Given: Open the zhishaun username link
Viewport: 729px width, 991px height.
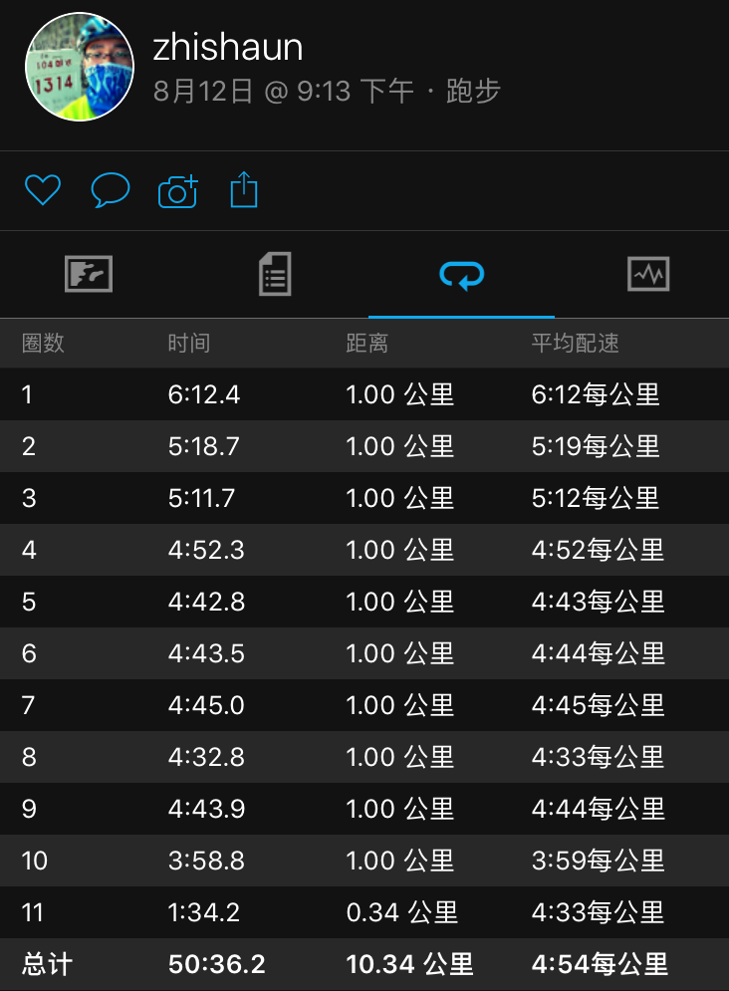Looking at the screenshot, I should [x=228, y=48].
